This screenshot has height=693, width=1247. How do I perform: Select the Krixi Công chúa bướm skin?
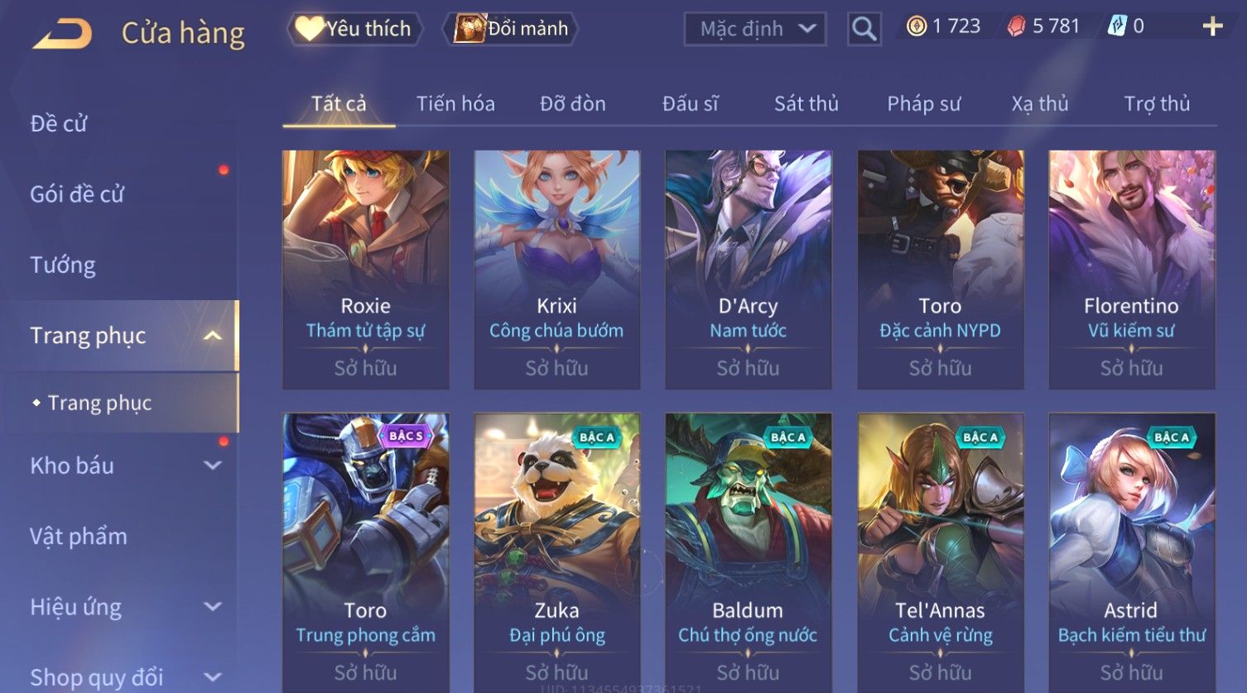(x=556, y=270)
